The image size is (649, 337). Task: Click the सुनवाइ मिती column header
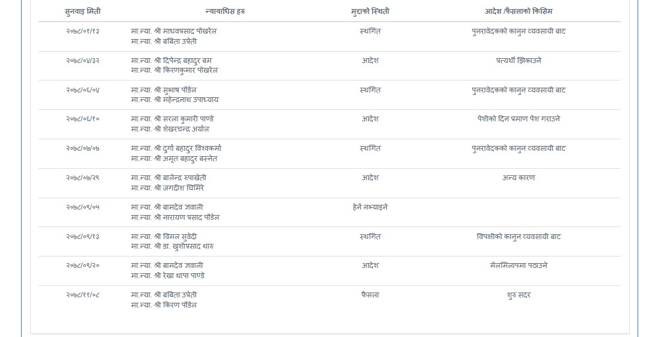82,11
